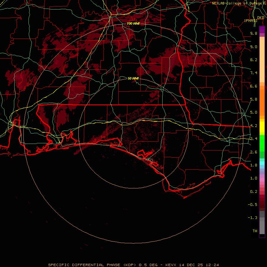Click the 2.6 value on color scale
Image resolution: width=267 pixels, height=267 pixels.
coord(254,152)
